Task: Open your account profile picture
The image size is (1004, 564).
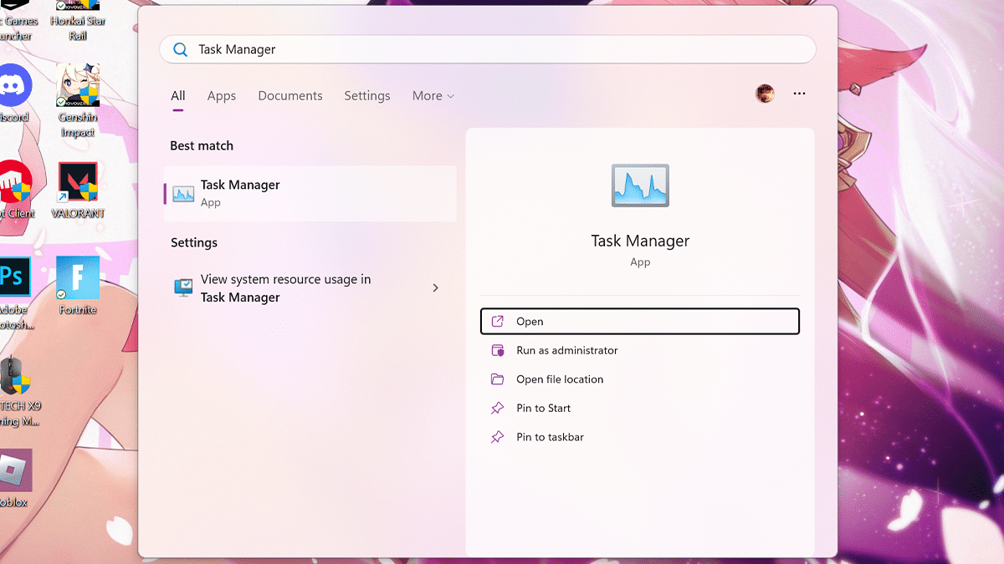Action: pyautogui.click(x=766, y=94)
